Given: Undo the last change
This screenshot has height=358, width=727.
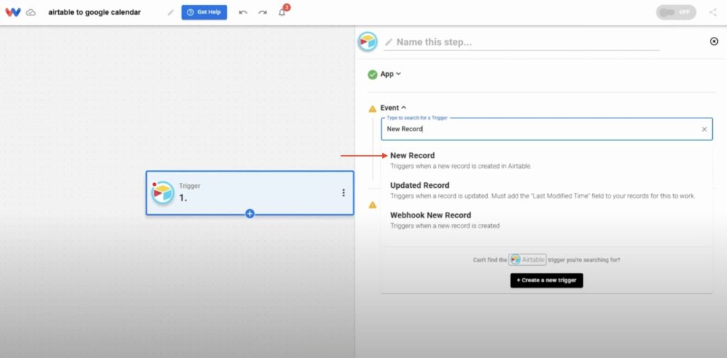Looking at the screenshot, I should pyautogui.click(x=243, y=13).
